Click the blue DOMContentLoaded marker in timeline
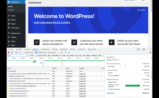 pyautogui.click(x=43, y=63)
